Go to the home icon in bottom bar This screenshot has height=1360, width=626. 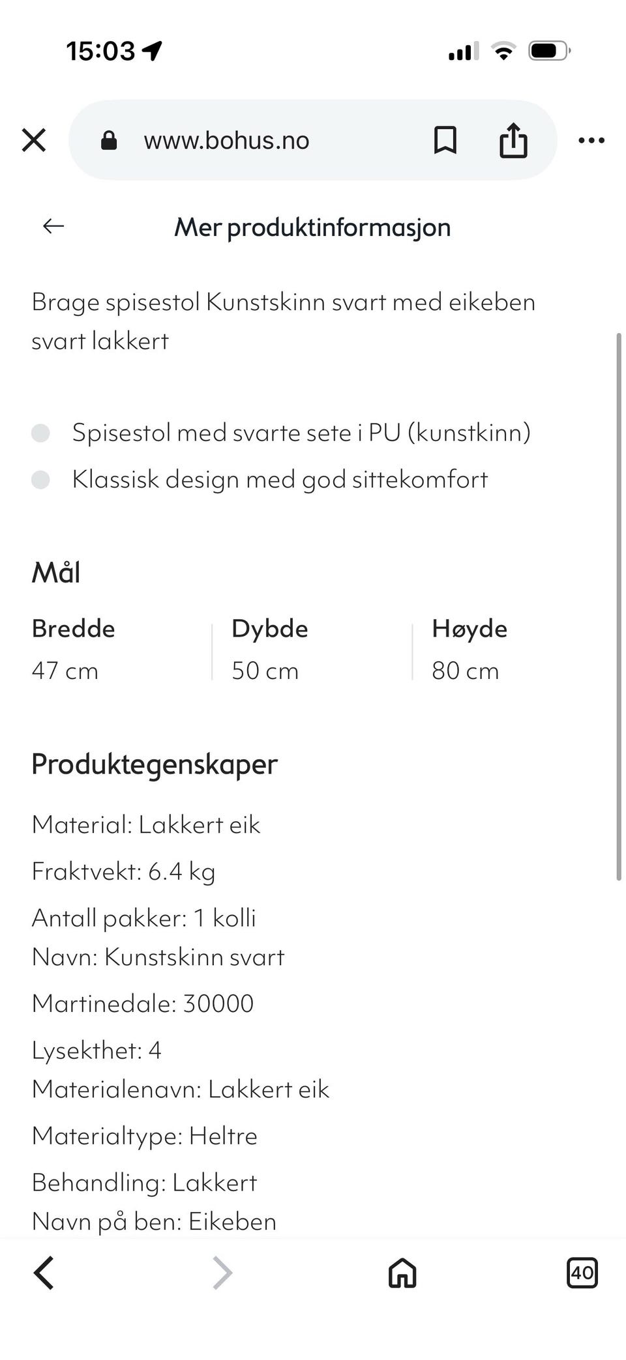click(402, 1273)
